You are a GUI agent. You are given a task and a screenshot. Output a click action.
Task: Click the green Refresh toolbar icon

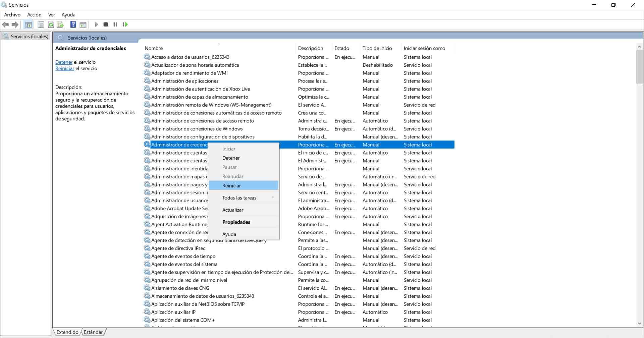click(51, 24)
